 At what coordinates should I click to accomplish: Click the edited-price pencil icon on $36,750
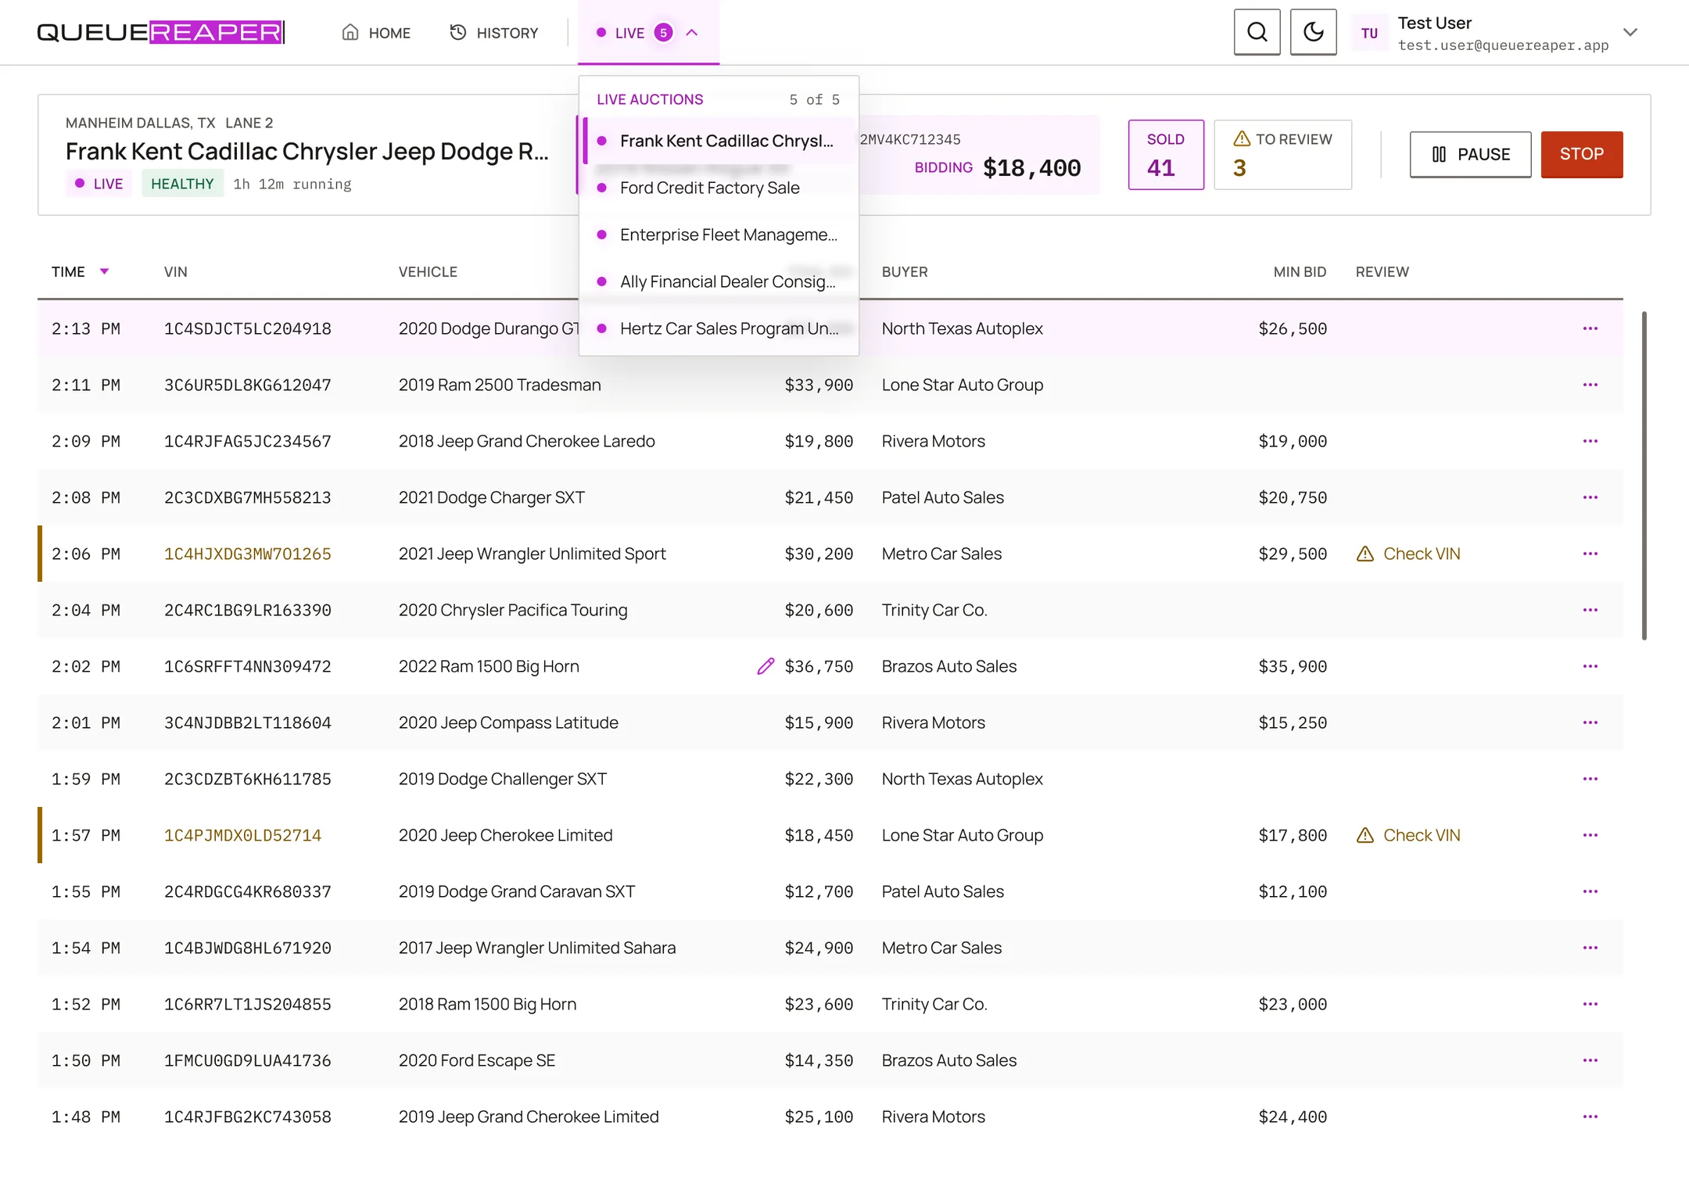tap(766, 666)
